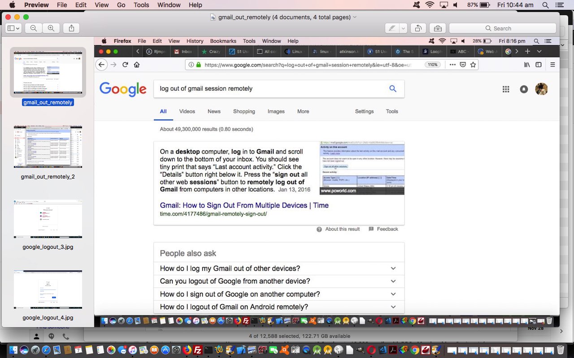Screen dimensions: 574x358
Task: Select the google_logout_3.jpg thumbnail
Action: point(48,219)
